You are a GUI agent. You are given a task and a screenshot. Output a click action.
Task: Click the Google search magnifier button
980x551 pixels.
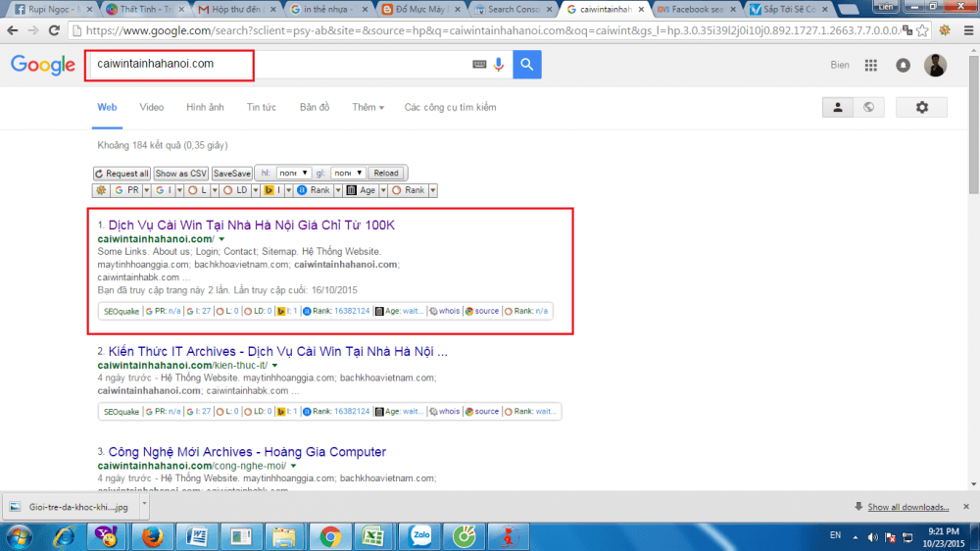coord(527,65)
